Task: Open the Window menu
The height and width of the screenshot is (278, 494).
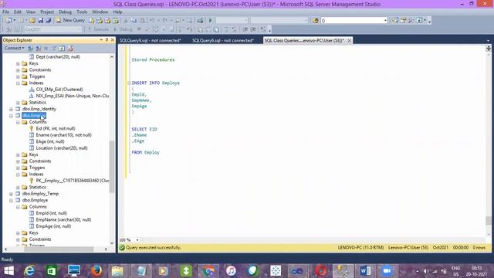Action: (x=100, y=12)
